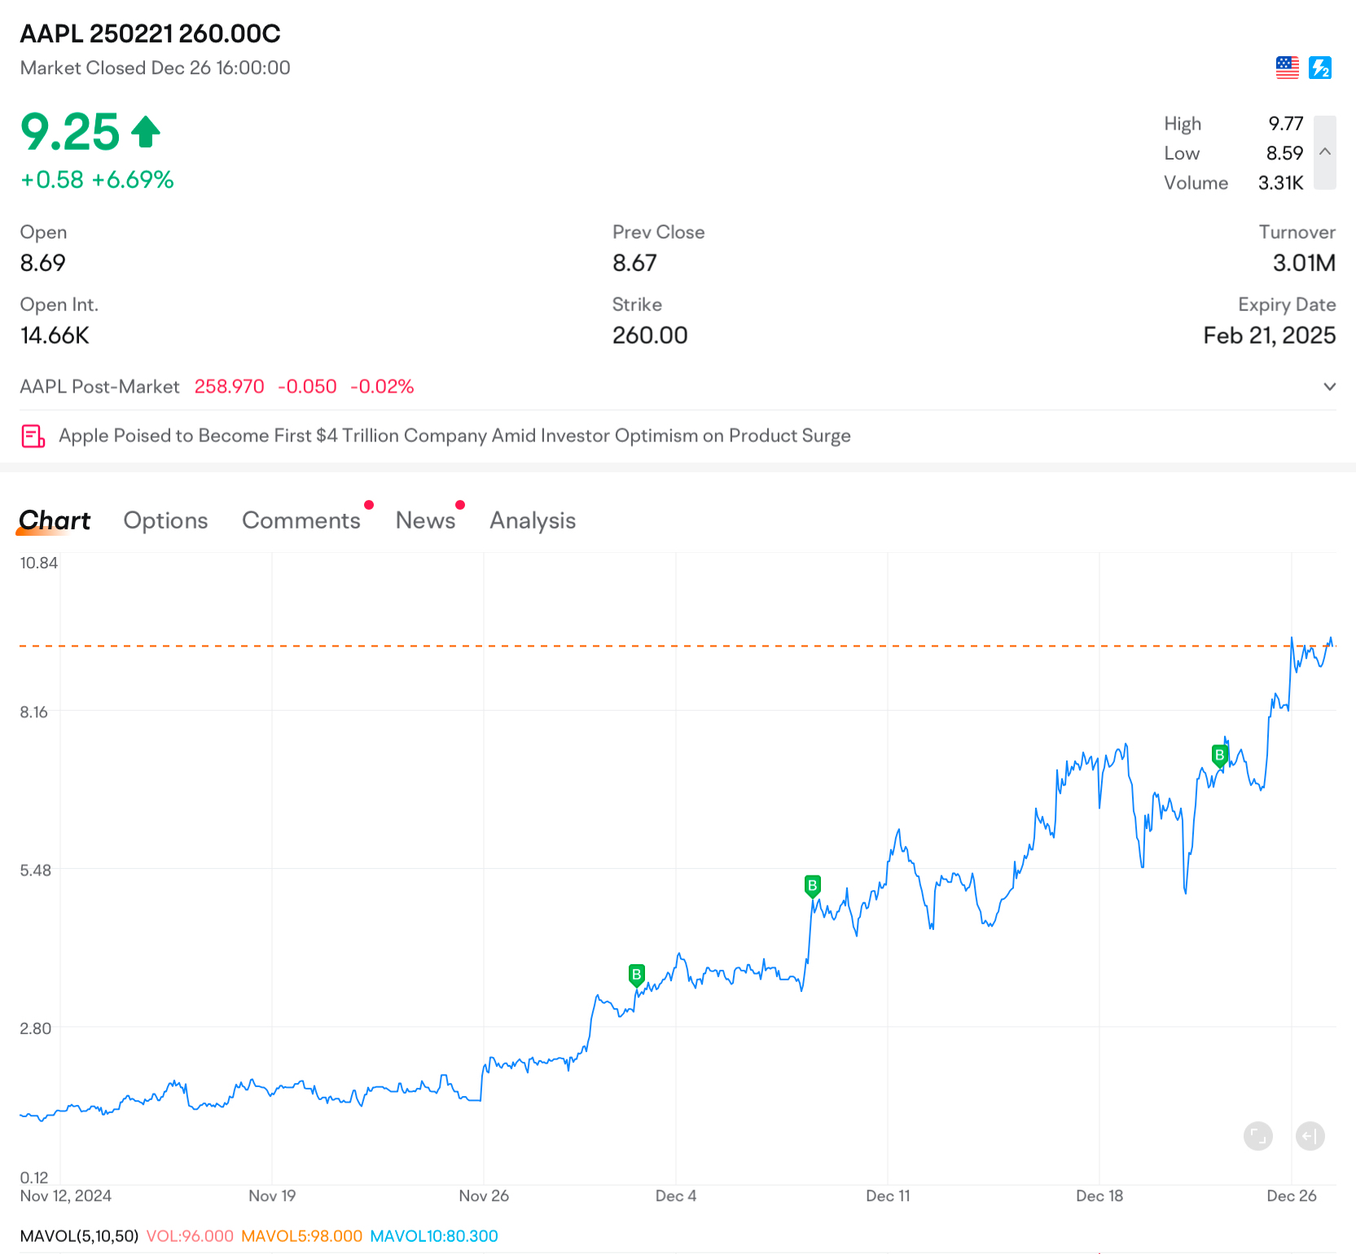The height and width of the screenshot is (1254, 1356).
Task: Open the pink news document icon
Action: [33, 436]
